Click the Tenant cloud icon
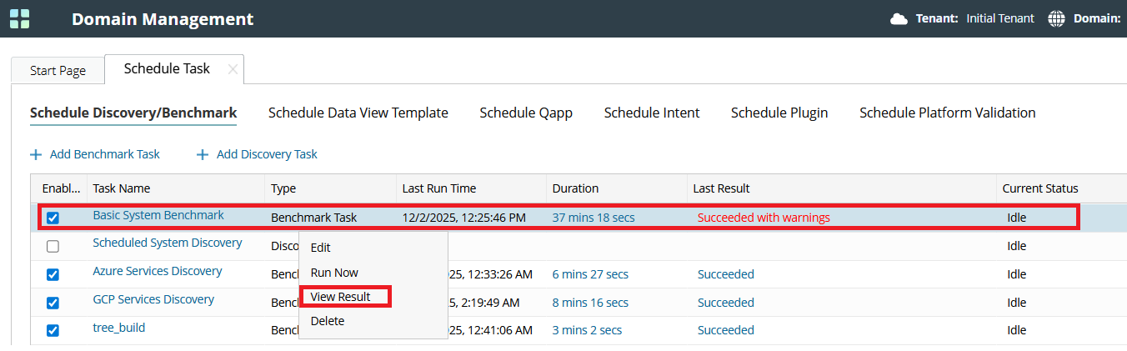Viewport: 1127px width, 351px height. (x=899, y=18)
